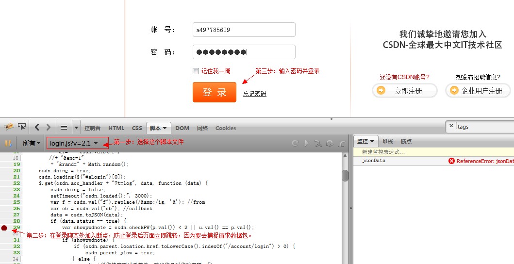The width and height of the screenshot is (514, 264).
Task: Switch to the 断点 breakpoints tab
Action: tap(406, 141)
